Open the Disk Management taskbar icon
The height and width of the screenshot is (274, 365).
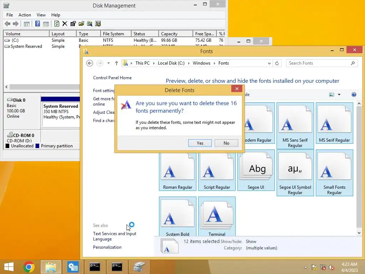pyautogui.click(x=139, y=267)
